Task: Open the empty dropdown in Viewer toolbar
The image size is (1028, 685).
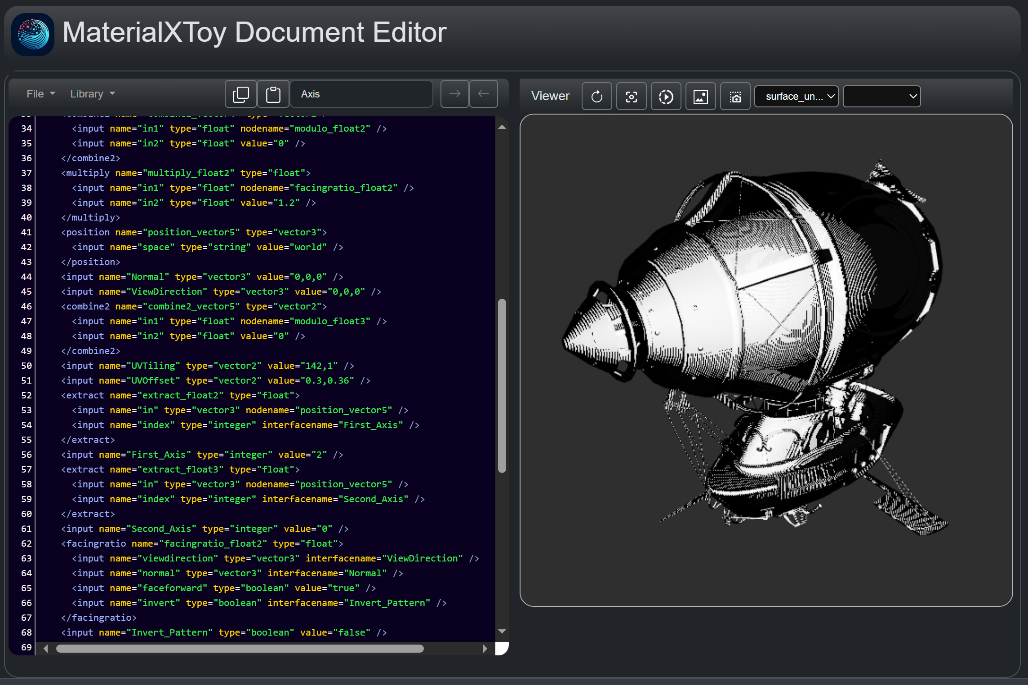Action: click(882, 97)
